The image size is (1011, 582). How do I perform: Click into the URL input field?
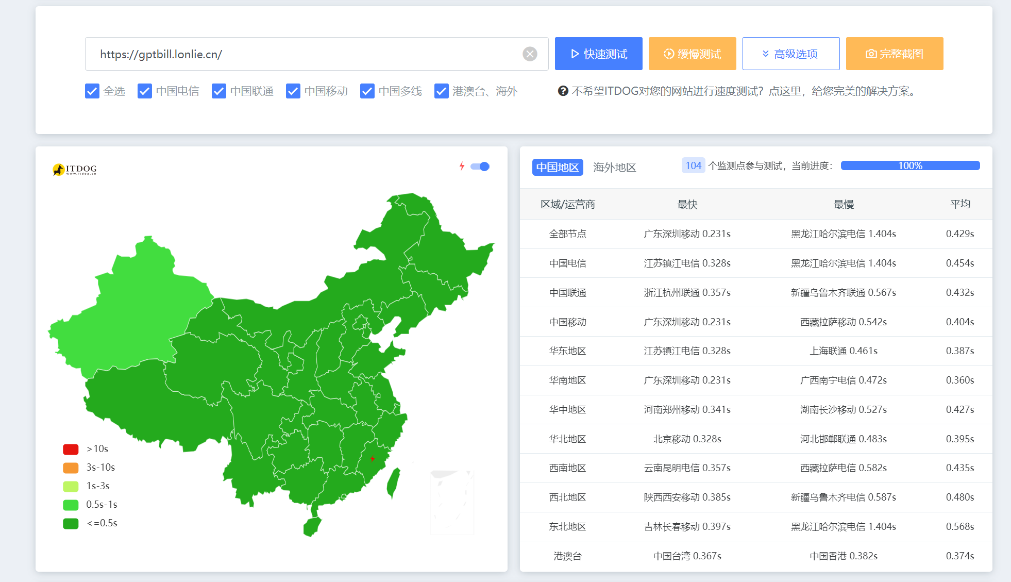[304, 54]
